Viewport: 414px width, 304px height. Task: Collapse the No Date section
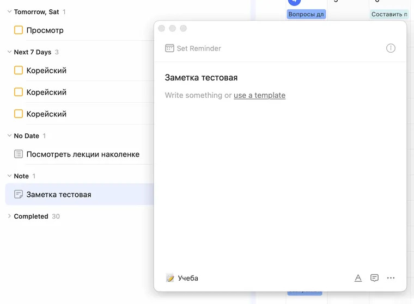9,136
